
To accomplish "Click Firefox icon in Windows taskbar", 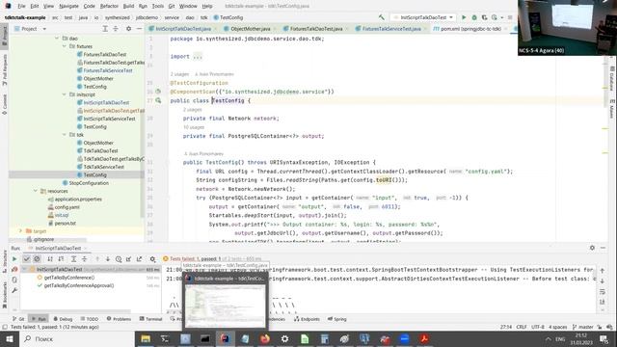I will (265, 338).
